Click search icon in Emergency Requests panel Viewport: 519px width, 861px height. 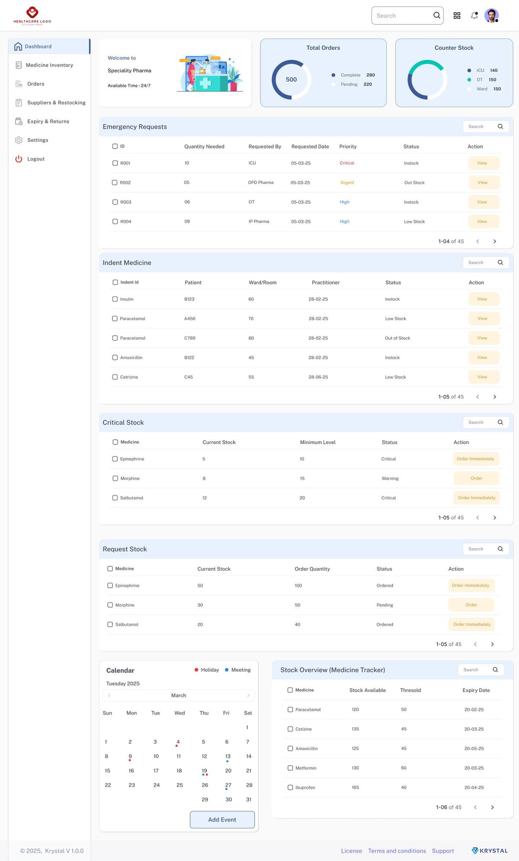[x=500, y=126]
